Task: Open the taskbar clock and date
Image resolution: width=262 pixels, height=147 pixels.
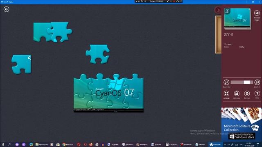Action: 249,145
